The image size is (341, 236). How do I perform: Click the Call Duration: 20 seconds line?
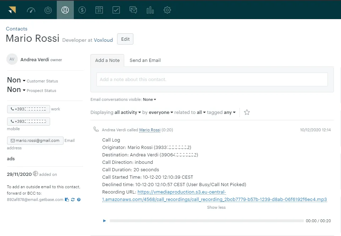tap(131, 169)
